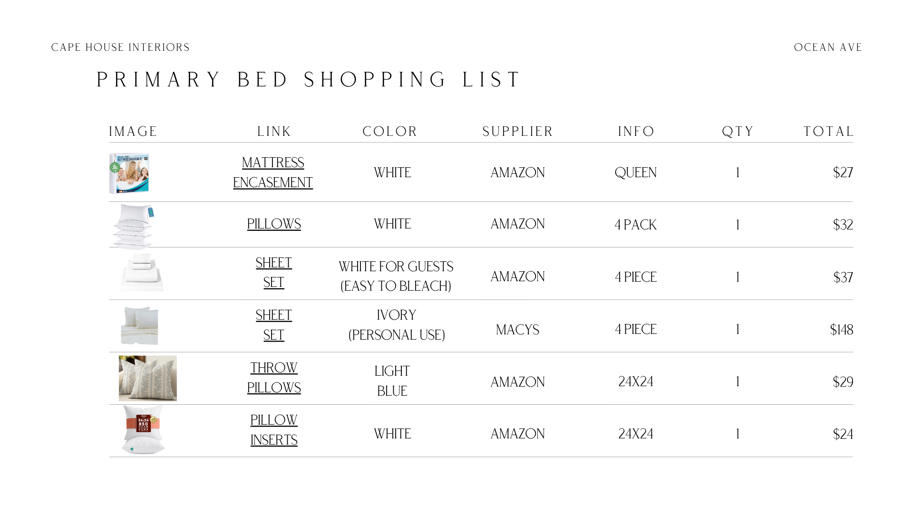Open the ivory Macys Sheet Set link
913x513 pixels.
pos(274,325)
